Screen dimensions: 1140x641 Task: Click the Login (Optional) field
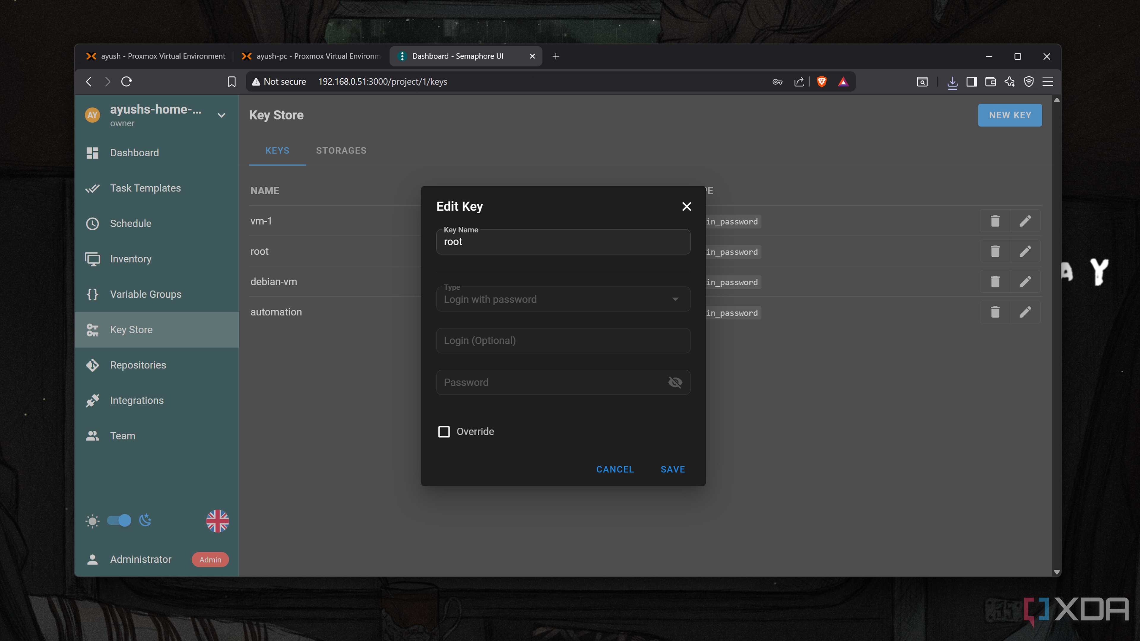(563, 340)
